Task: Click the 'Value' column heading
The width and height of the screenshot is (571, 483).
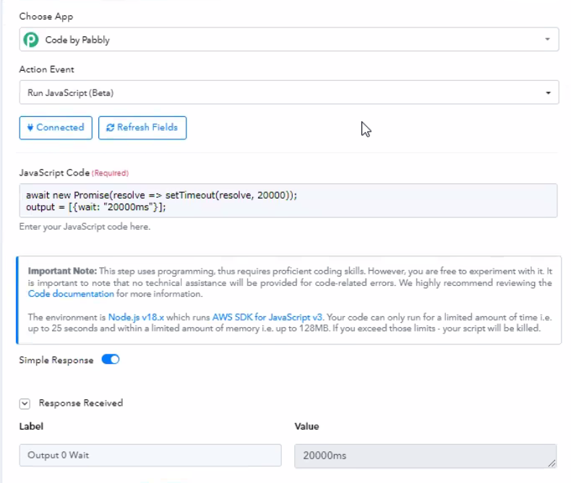Action: [306, 426]
